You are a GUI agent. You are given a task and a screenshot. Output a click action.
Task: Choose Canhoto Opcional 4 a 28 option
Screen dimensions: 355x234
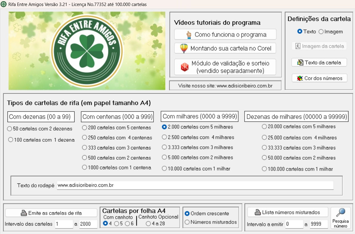pos(148,224)
